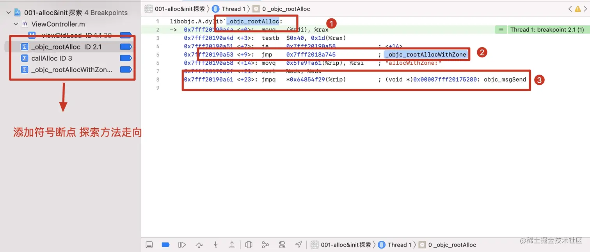Step out of the current function

click(x=232, y=245)
